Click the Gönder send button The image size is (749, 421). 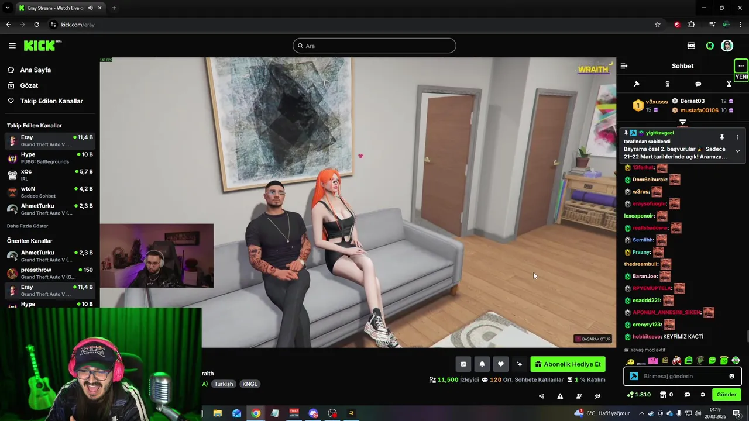(x=726, y=395)
